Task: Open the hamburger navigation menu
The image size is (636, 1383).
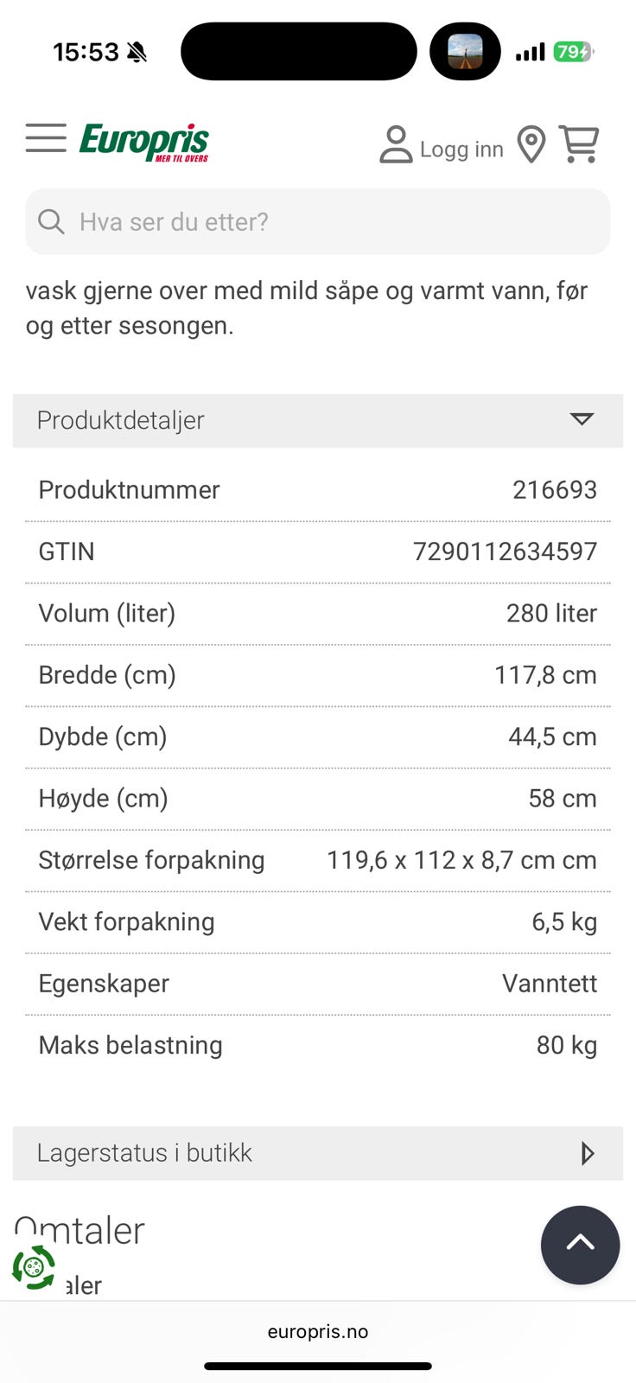Action: (46, 138)
